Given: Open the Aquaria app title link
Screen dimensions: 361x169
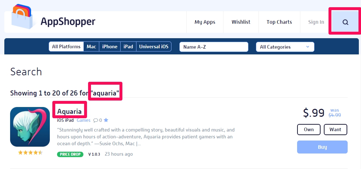Looking at the screenshot, I should pyautogui.click(x=69, y=111).
